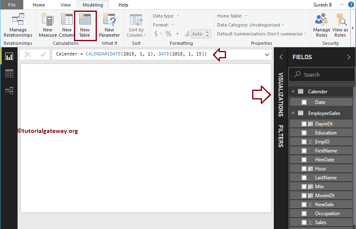Open Manage Roles dialog
Viewport: 356px width, 229px height.
322,25
